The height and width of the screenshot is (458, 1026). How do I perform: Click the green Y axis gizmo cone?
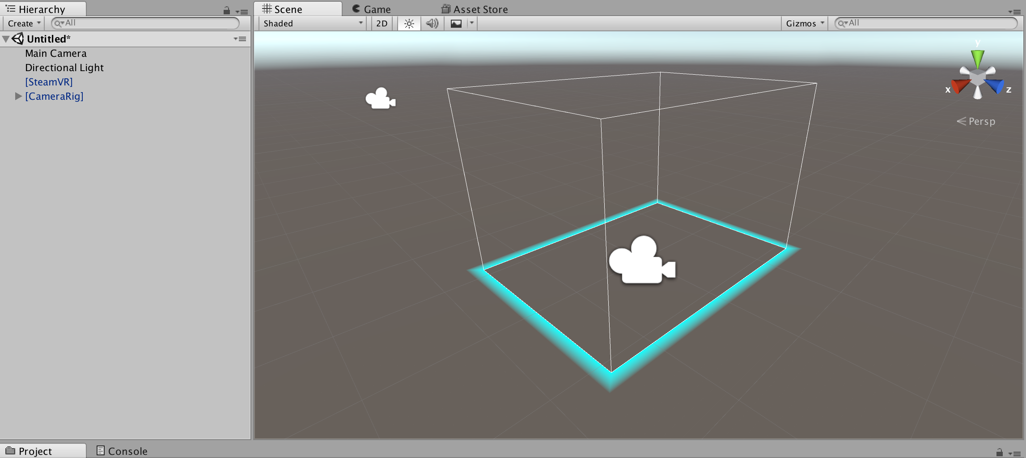[978, 58]
